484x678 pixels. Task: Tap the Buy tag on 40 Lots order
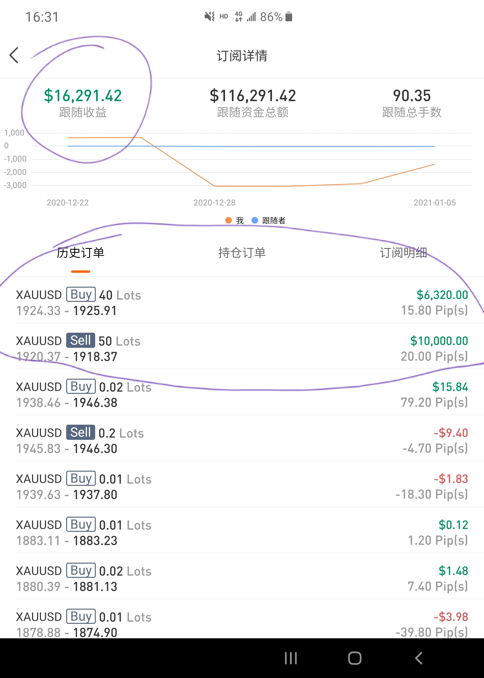coord(81,295)
